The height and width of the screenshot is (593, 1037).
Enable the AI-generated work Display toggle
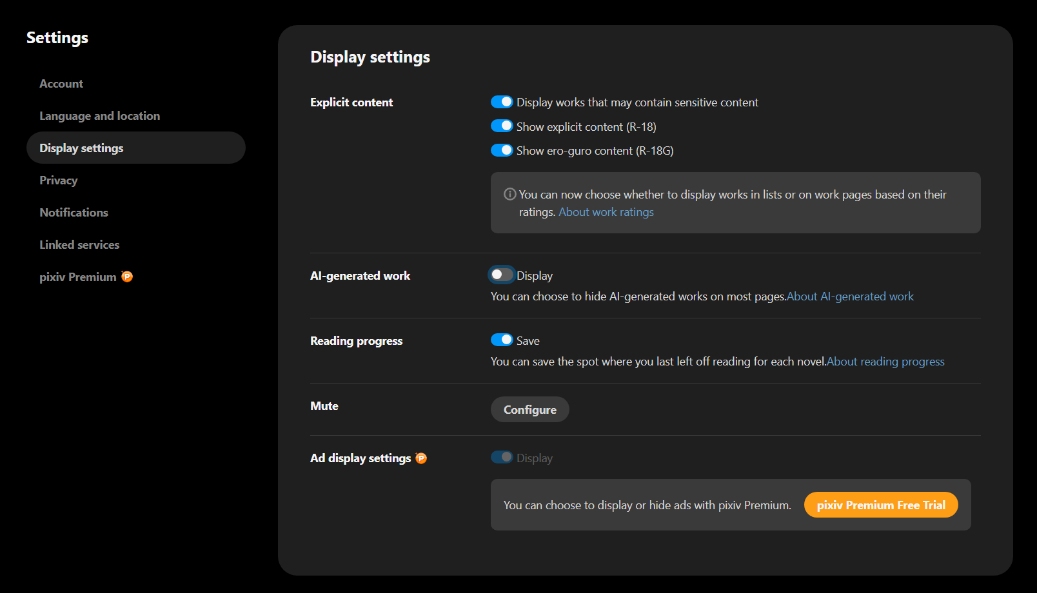[502, 275]
